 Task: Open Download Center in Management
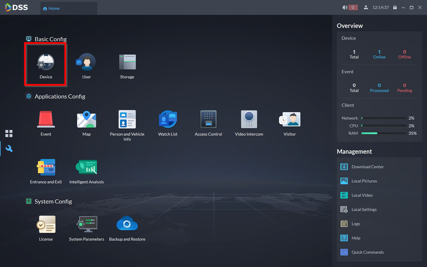click(x=367, y=167)
